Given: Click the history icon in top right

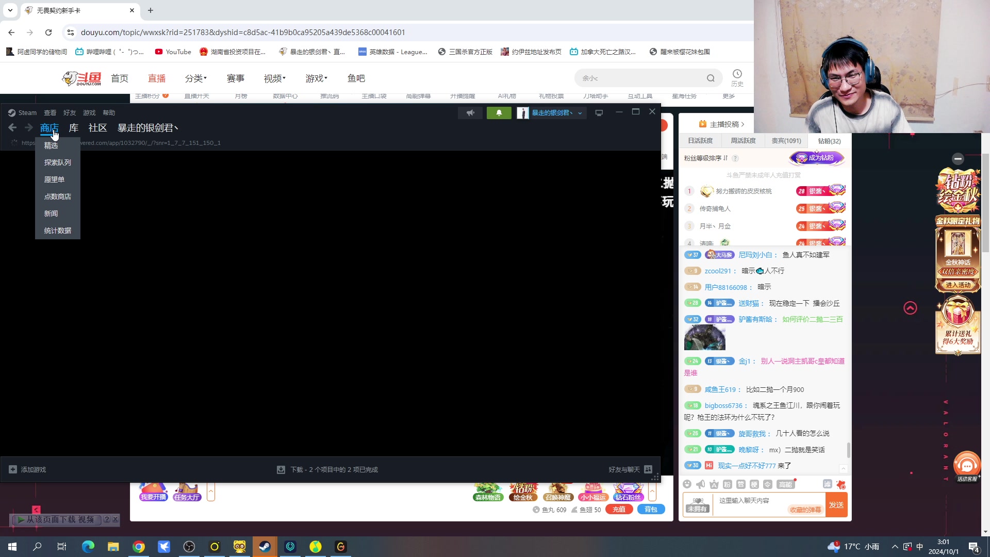Looking at the screenshot, I should (737, 77).
